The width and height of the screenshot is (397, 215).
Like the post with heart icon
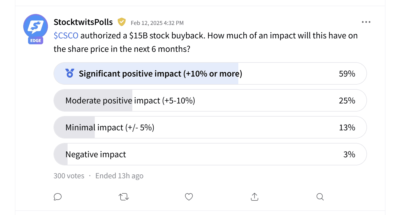tap(189, 197)
